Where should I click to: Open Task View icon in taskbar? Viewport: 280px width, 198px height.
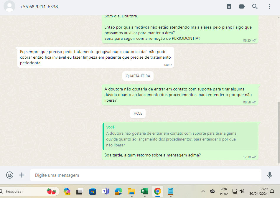[80, 191]
